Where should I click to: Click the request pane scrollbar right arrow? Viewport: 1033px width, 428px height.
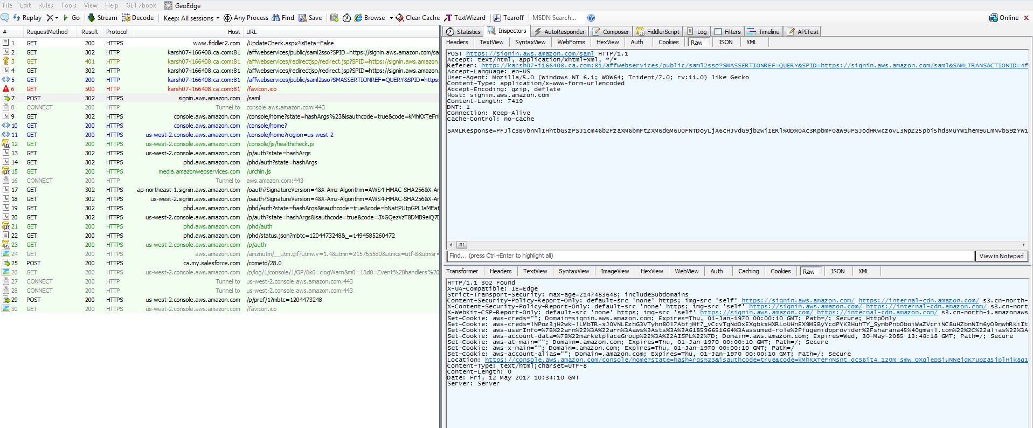click(x=1023, y=245)
